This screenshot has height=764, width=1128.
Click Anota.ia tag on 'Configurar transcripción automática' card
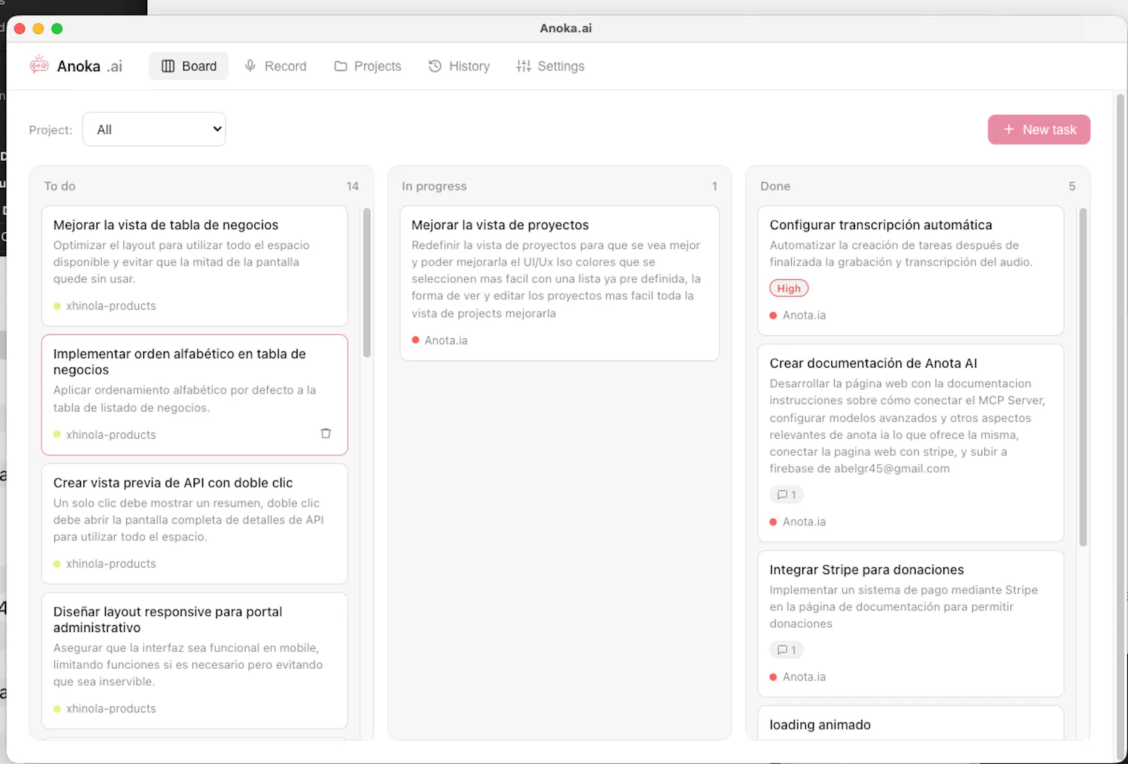tap(798, 315)
